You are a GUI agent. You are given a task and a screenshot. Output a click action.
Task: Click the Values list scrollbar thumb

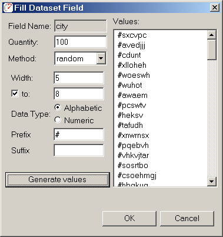pos(212,50)
